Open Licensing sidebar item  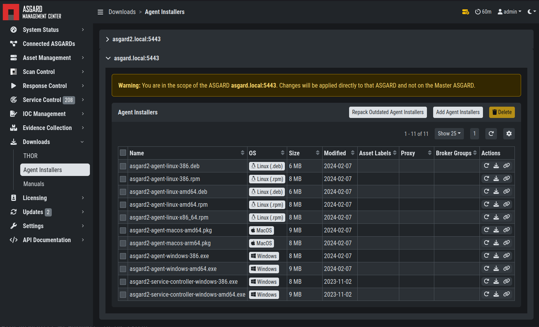tap(47, 198)
